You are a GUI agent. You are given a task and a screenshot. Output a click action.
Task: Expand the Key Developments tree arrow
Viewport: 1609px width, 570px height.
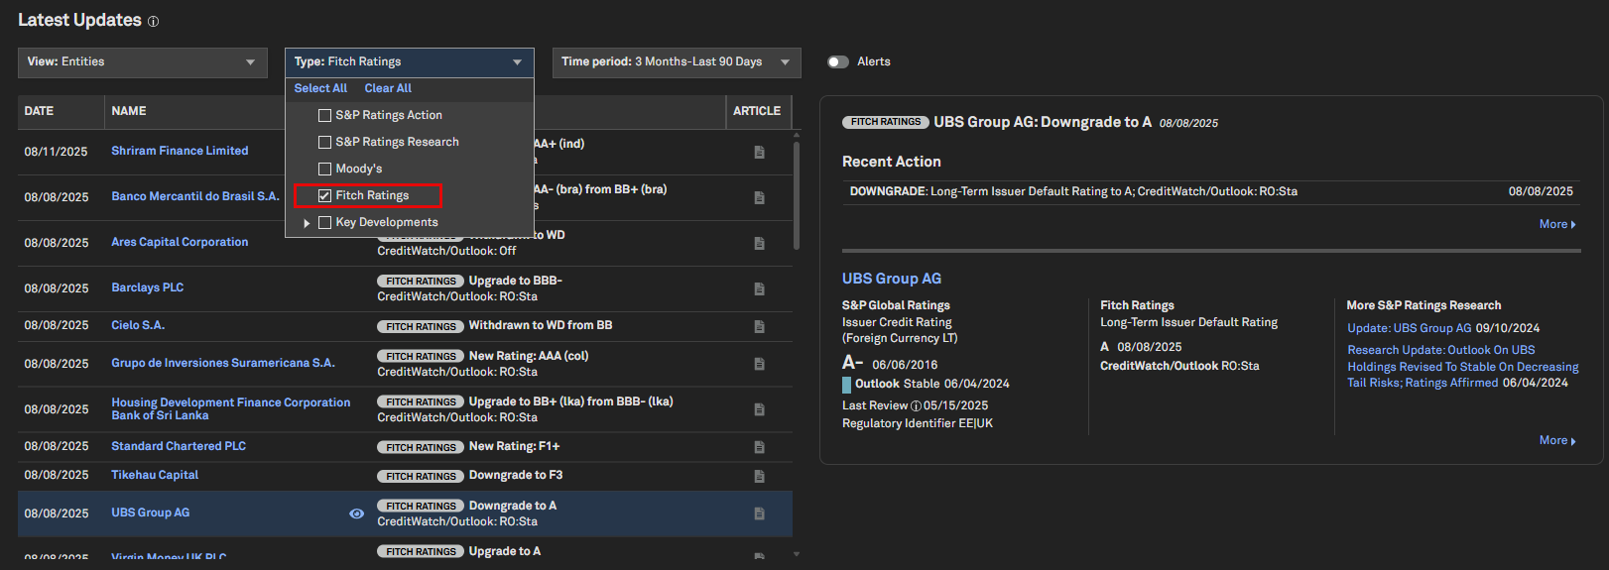pyautogui.click(x=307, y=223)
